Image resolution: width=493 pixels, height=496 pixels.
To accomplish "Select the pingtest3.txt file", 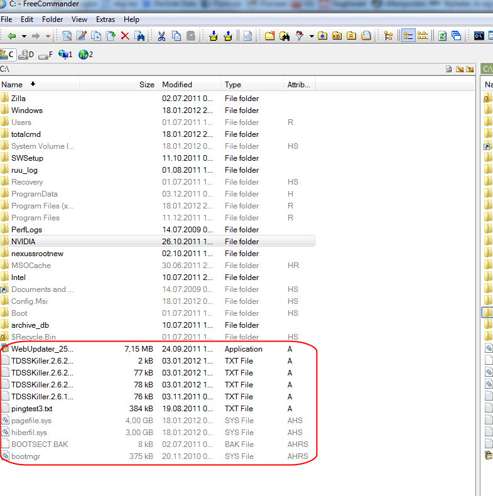I will coord(31,408).
